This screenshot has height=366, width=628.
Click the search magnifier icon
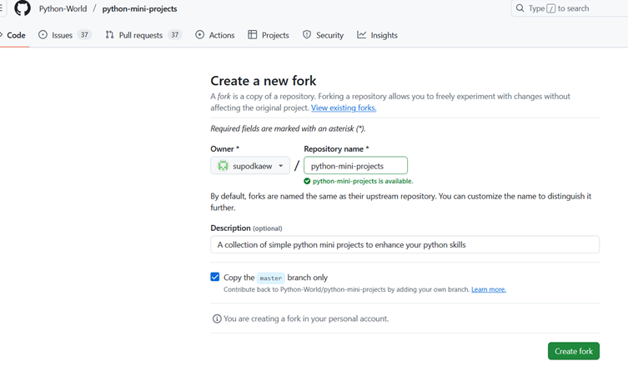pyautogui.click(x=520, y=8)
